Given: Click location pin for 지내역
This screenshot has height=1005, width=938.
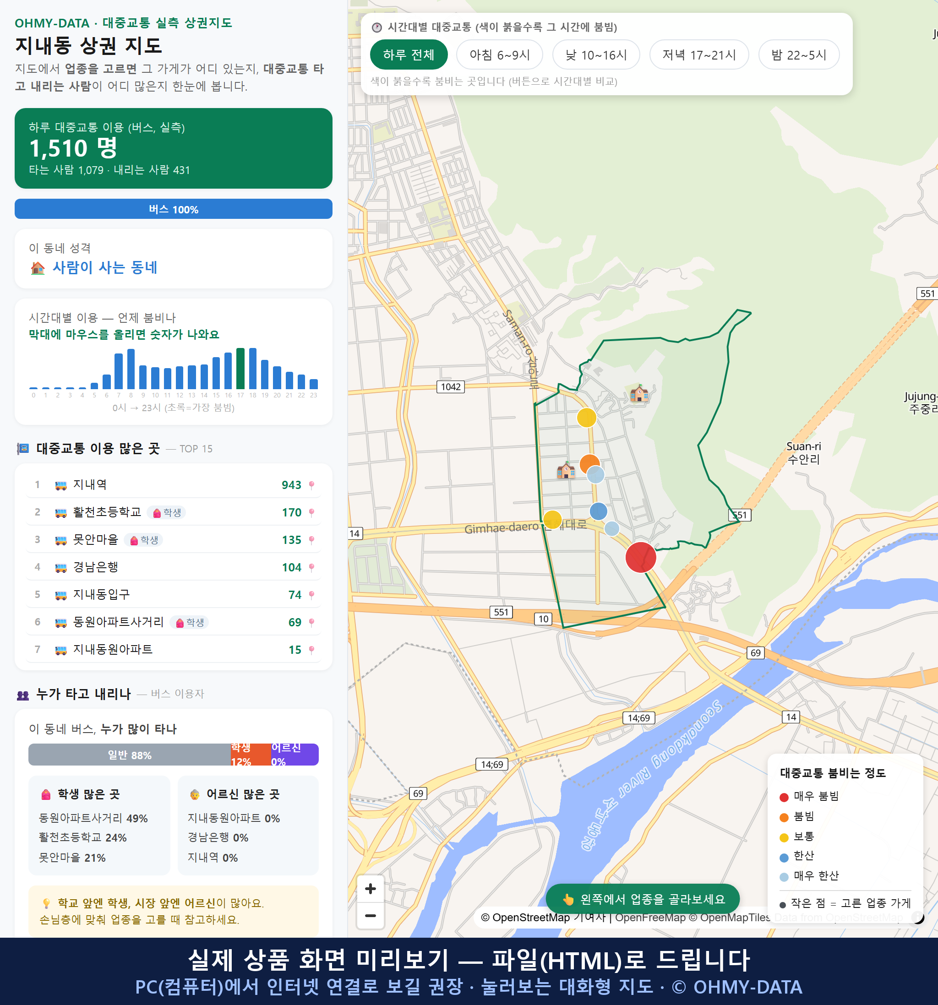Looking at the screenshot, I should (x=311, y=485).
